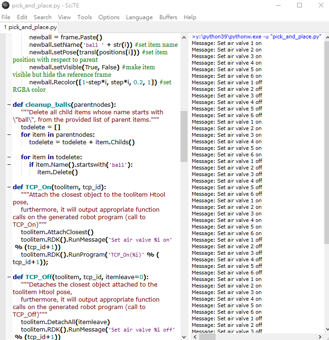Collapse the TCP_On function fold

(x=9, y=187)
